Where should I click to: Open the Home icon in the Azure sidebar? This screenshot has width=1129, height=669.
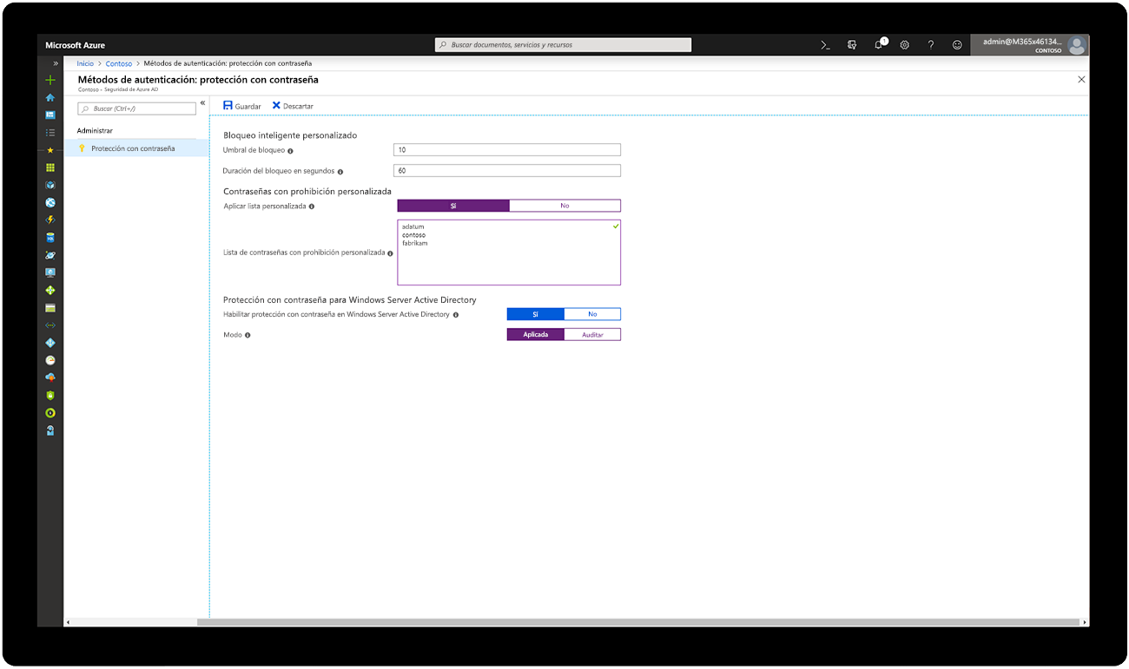click(x=50, y=97)
